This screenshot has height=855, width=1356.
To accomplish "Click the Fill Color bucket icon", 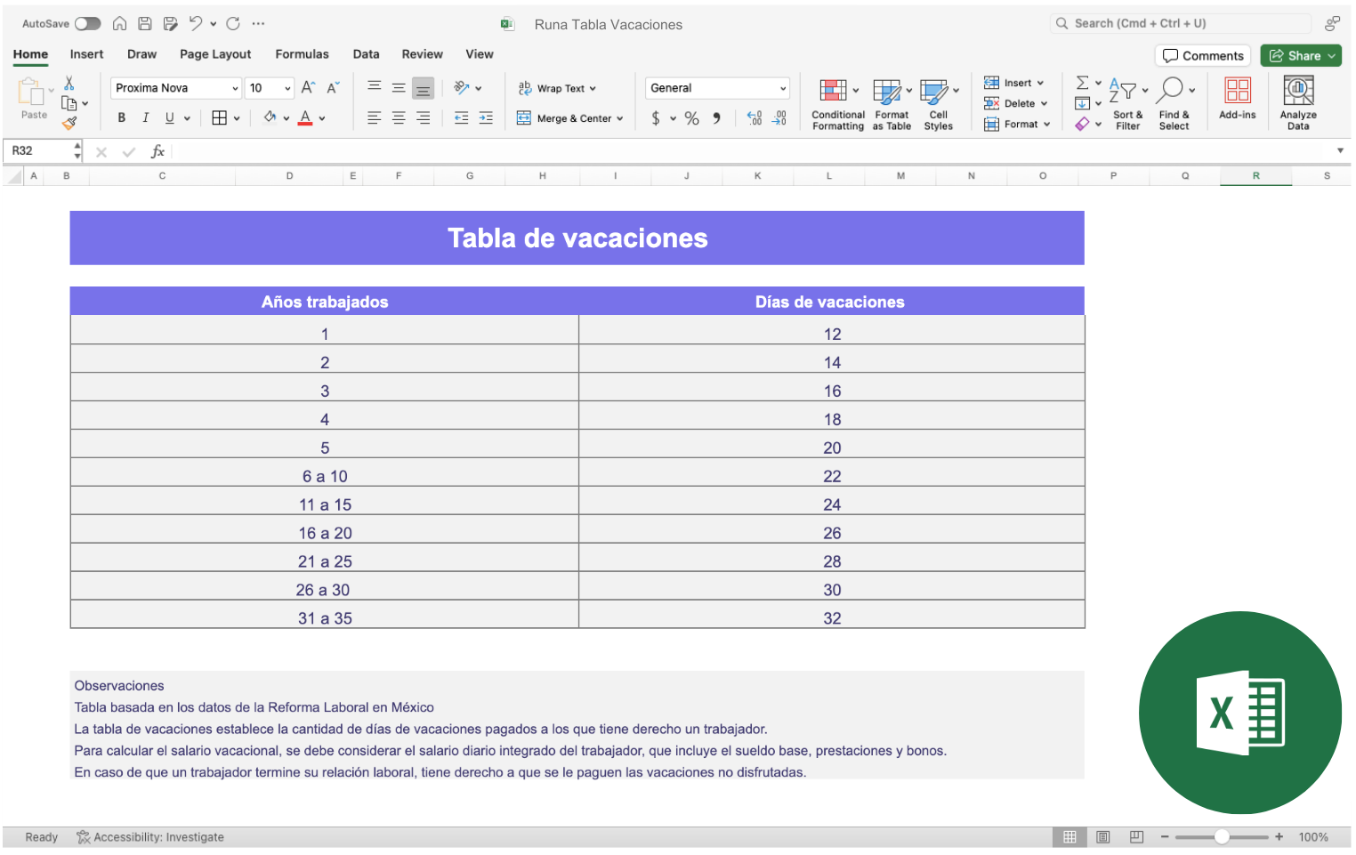I will pyautogui.click(x=270, y=117).
